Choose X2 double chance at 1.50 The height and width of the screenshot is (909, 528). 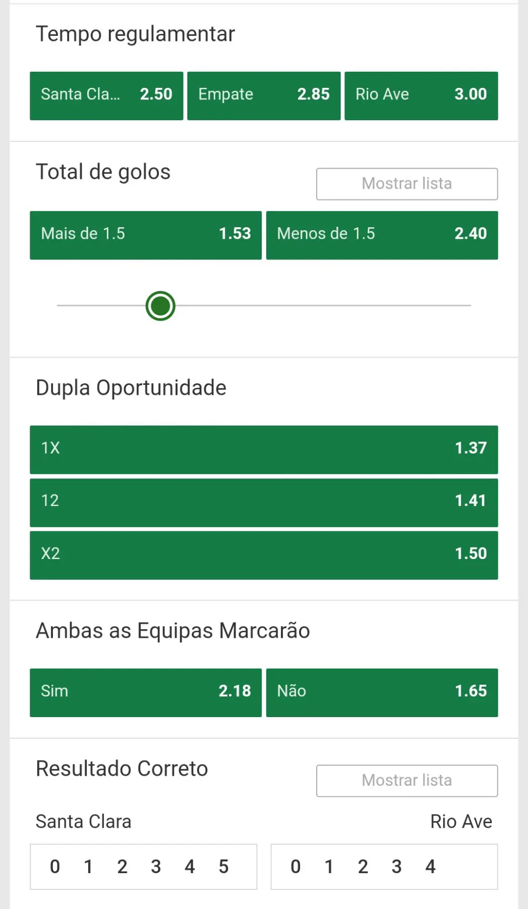[264, 555]
